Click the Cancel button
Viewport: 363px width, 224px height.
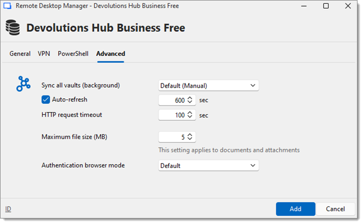pos(335,209)
